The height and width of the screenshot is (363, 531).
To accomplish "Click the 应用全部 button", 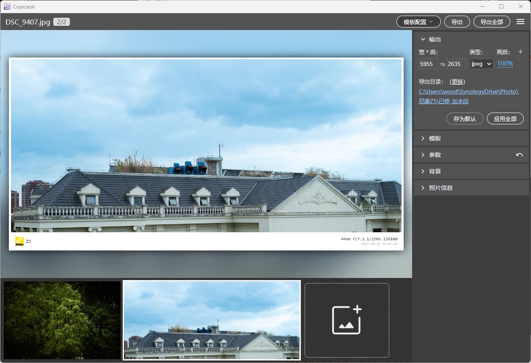I will tap(505, 118).
